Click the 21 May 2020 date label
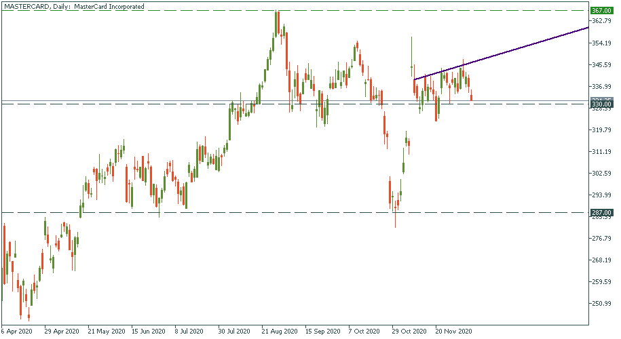The width and height of the screenshot is (621, 339). coord(105,332)
